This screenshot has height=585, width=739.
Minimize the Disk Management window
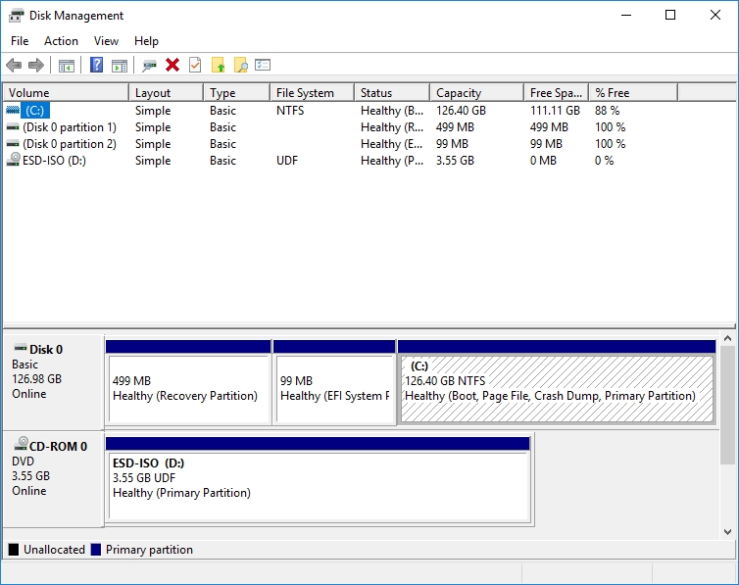(626, 15)
